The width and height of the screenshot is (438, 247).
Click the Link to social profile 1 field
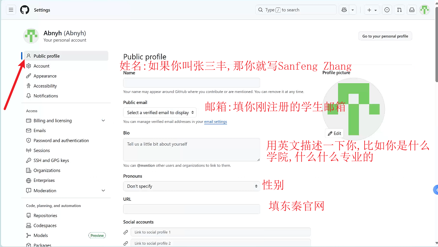221,232
